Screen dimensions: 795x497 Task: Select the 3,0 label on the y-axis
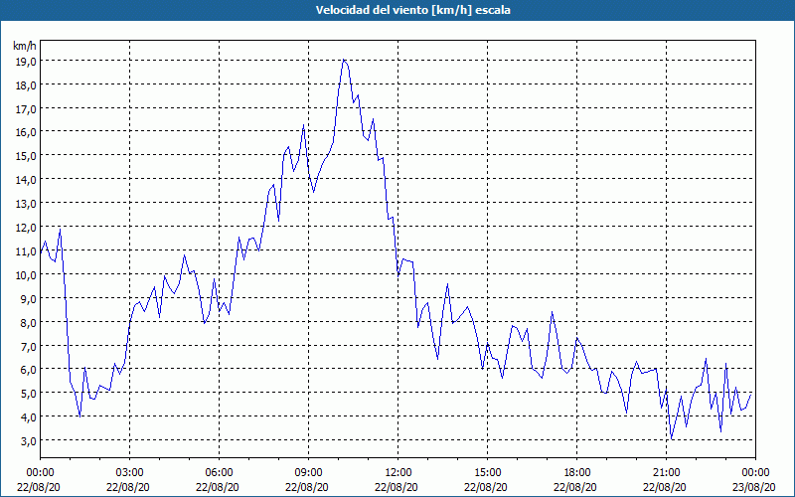(25, 440)
